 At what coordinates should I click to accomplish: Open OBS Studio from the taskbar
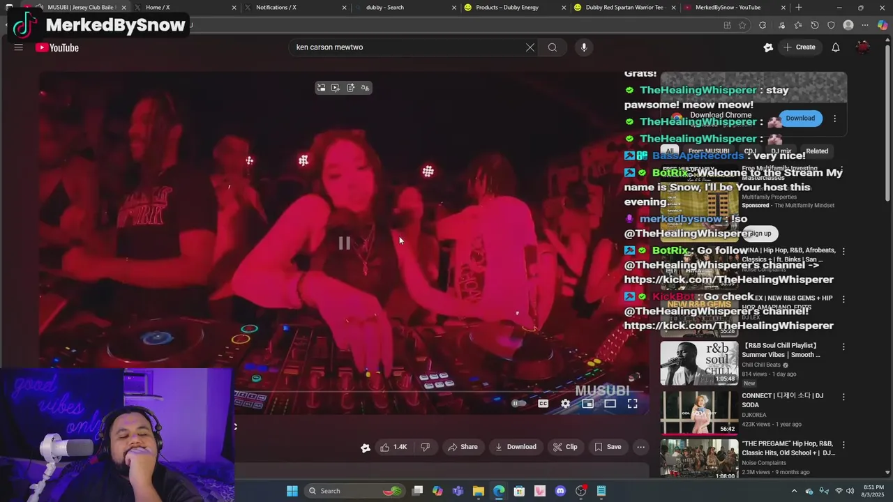click(580, 491)
